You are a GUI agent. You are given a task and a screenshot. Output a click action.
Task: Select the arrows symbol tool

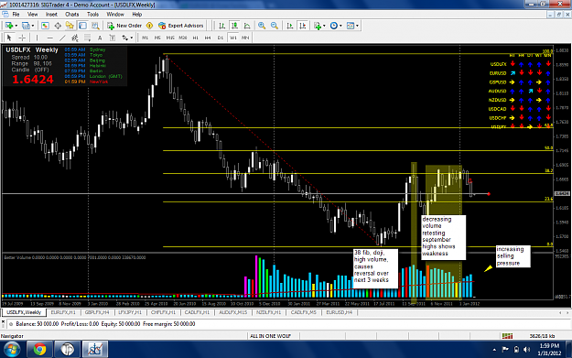tap(125, 38)
